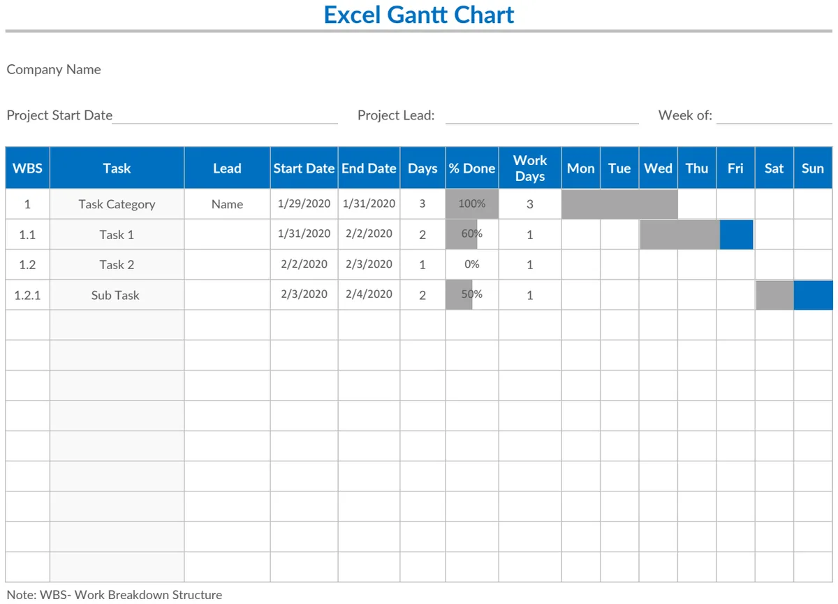Select the WBS column header
Screen dimensions: 838x604
pos(27,168)
